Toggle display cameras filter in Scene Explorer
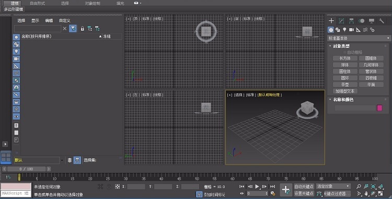Viewport: 392px width, 199px height. (16, 59)
